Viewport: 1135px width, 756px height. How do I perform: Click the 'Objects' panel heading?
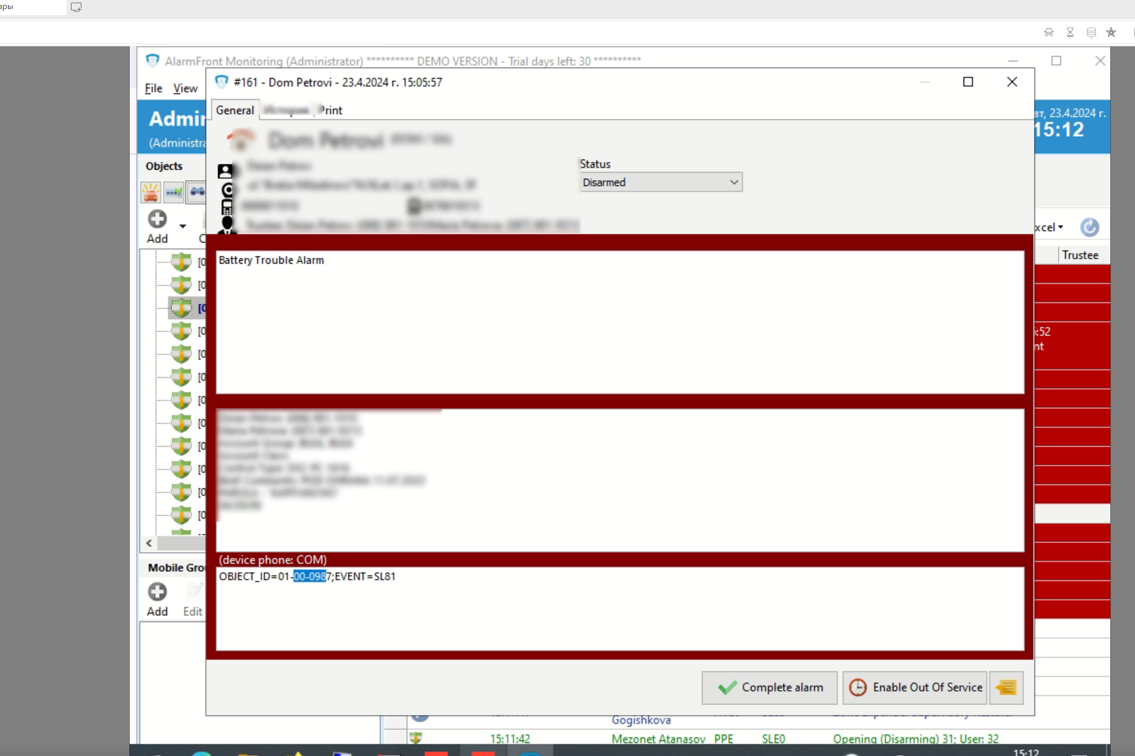164,166
